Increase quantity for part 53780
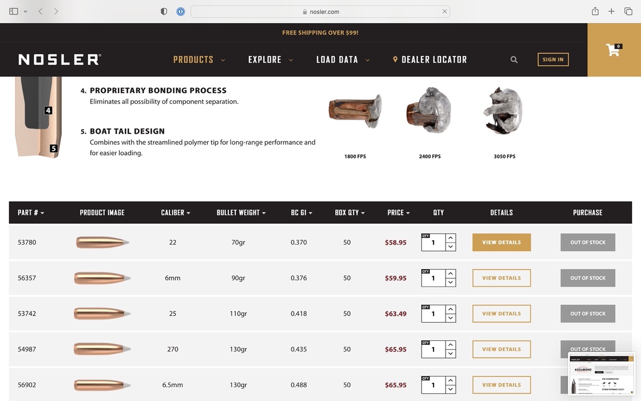641x401 pixels. [451, 238]
